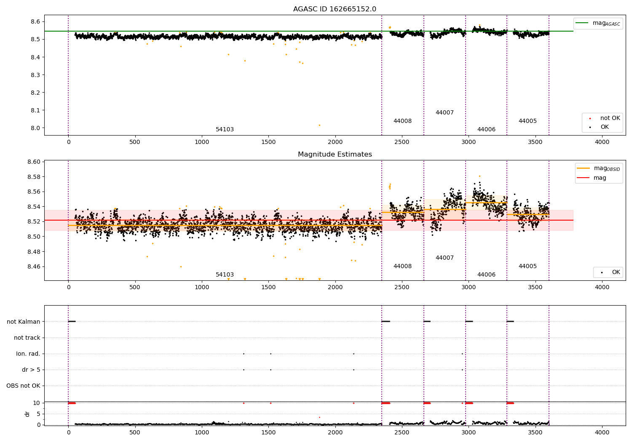Click x-tick 1000 on middle plot
Image resolution: width=632 pixels, height=442 pixels.
(202, 288)
